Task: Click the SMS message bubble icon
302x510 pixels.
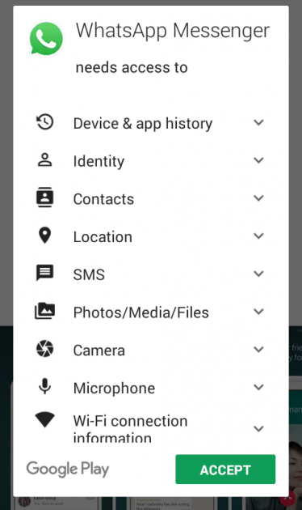Action: [44, 273]
